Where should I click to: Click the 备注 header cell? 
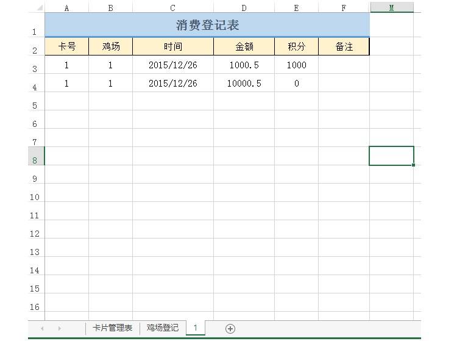coord(344,46)
